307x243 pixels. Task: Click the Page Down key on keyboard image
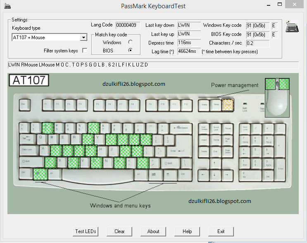pos(228,151)
